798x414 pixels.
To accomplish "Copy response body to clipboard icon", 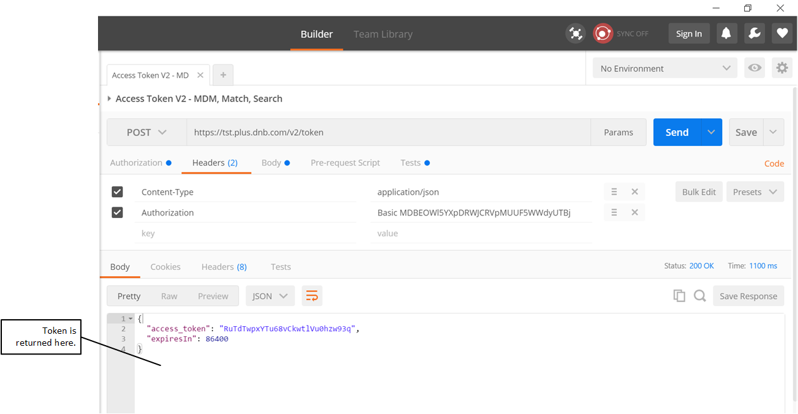I will [x=680, y=296].
